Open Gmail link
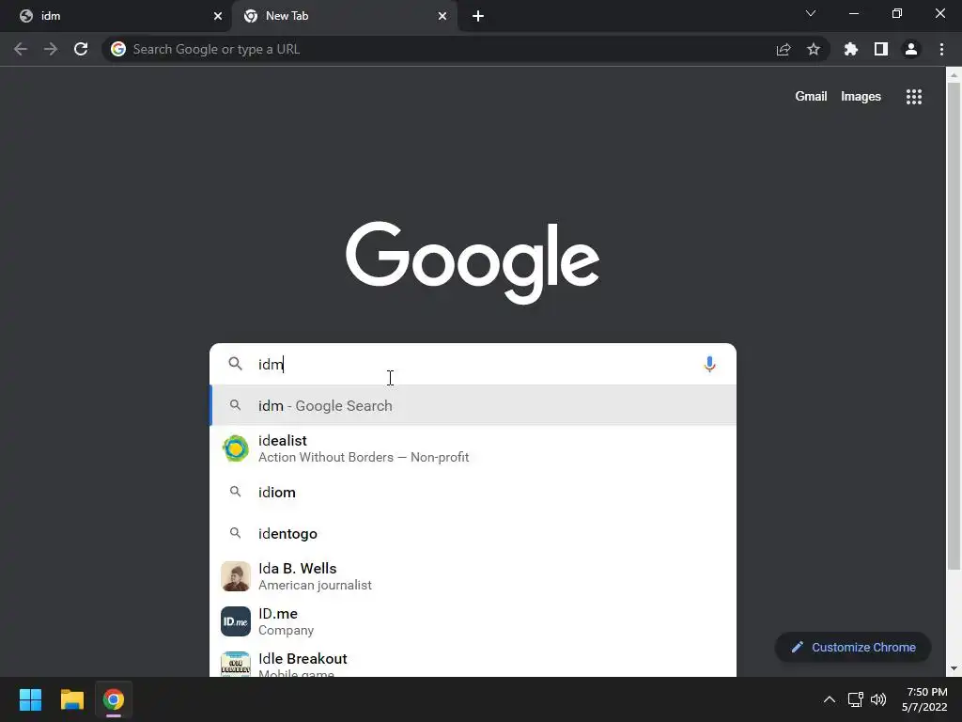Viewport: 962px width, 722px height. pyautogui.click(x=811, y=97)
